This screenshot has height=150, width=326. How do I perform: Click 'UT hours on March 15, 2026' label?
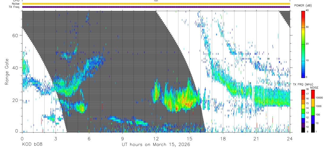coord(156,145)
